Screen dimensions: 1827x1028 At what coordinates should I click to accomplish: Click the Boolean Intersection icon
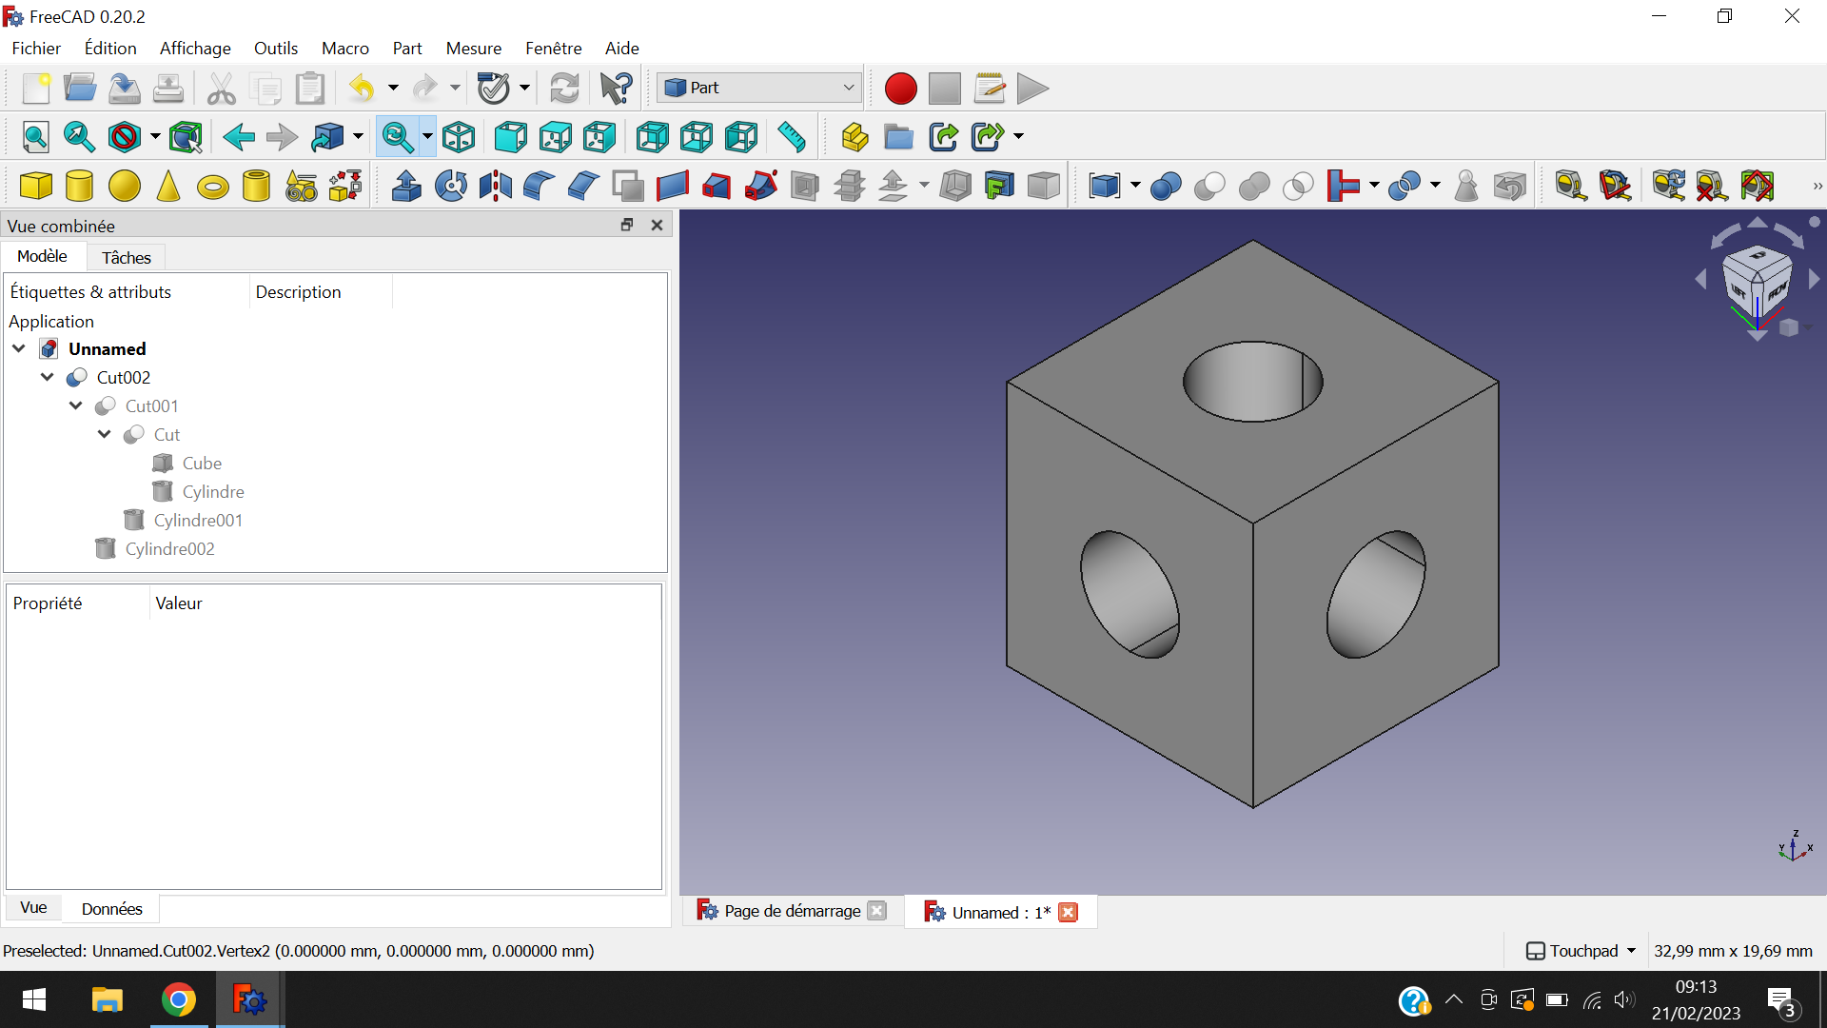1298,186
